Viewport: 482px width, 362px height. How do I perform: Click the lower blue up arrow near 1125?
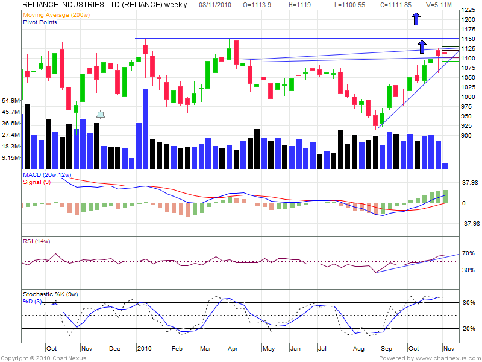[x=422, y=45]
